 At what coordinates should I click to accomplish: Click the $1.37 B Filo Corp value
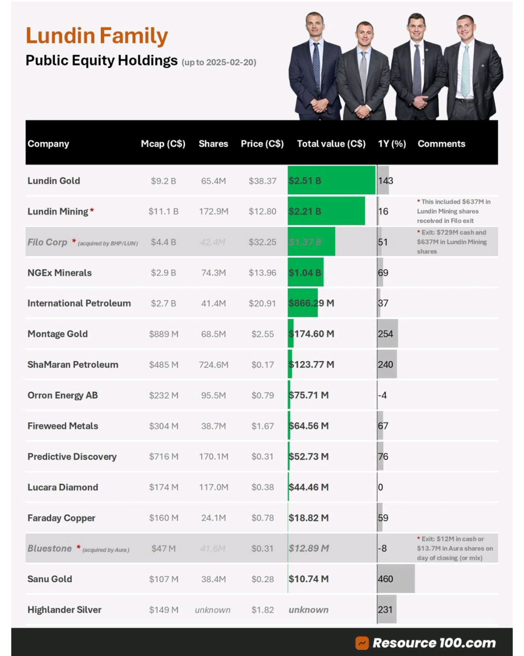coord(305,242)
